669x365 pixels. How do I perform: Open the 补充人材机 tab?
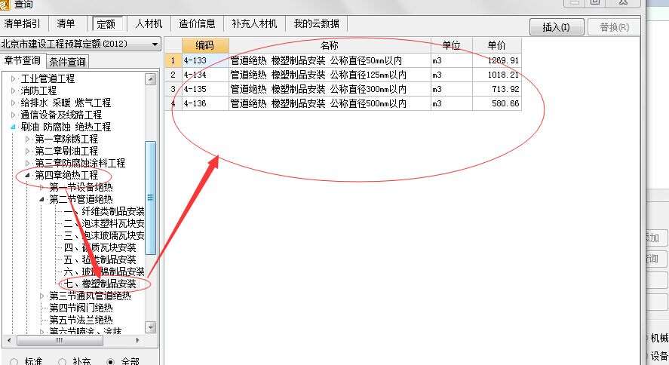point(254,23)
